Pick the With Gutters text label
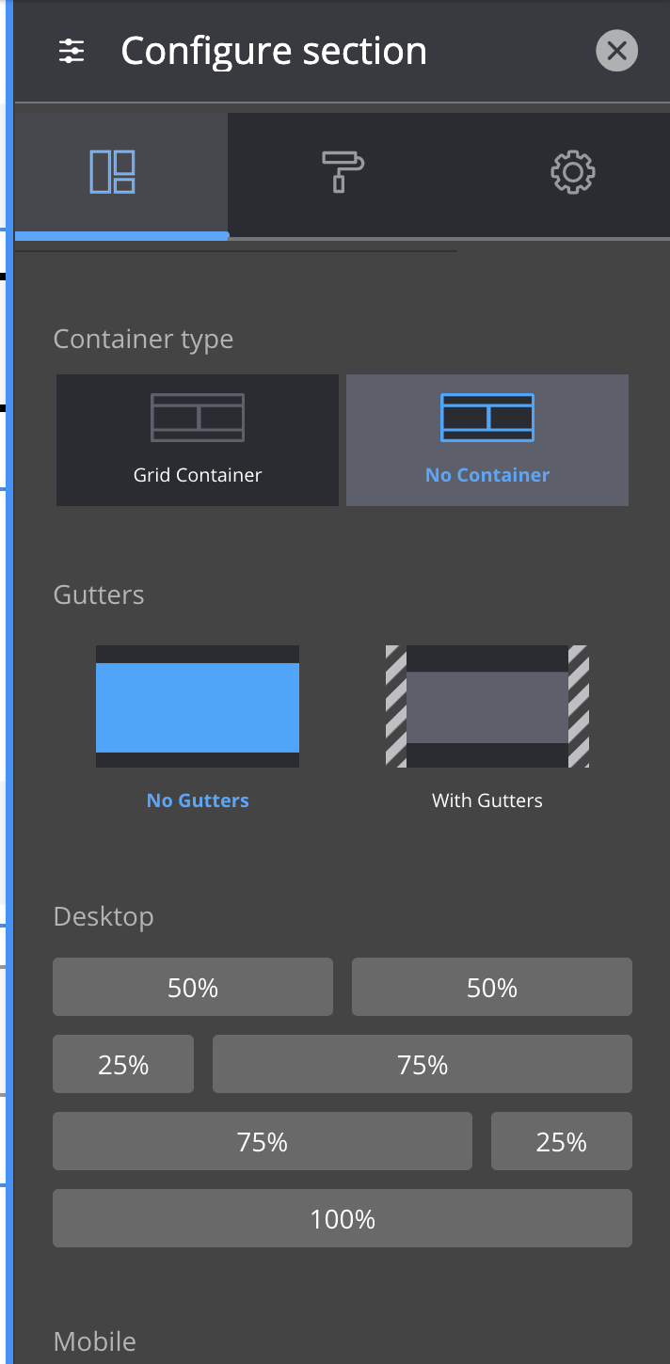Screen dimensions: 670x1364 [x=487, y=801]
